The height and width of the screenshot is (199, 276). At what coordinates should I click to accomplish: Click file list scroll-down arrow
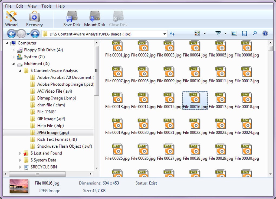click(x=270, y=174)
